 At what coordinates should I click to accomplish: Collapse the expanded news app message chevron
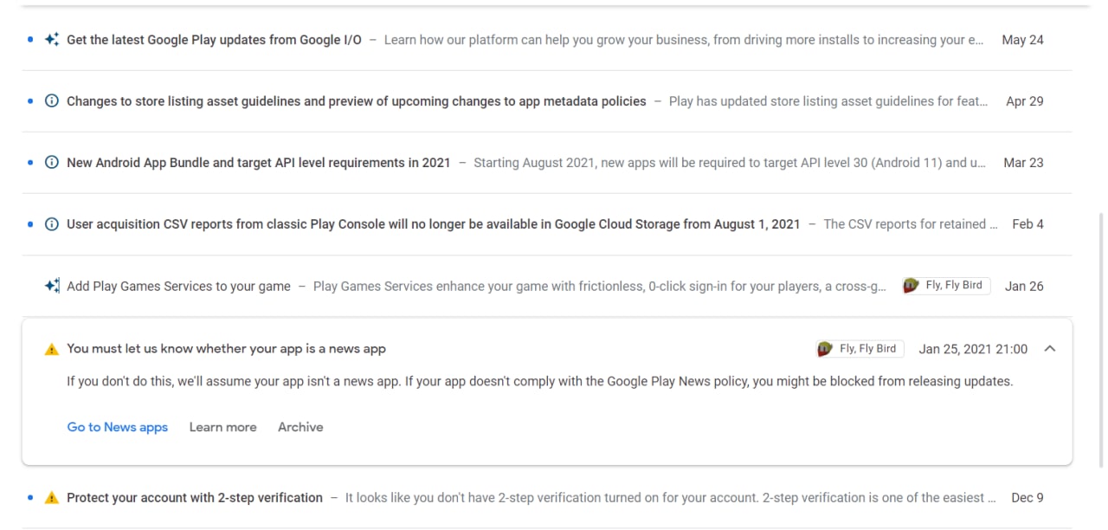tap(1050, 349)
